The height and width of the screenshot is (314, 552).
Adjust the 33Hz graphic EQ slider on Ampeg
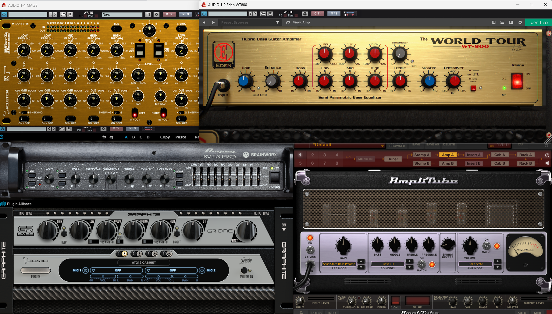point(194,176)
